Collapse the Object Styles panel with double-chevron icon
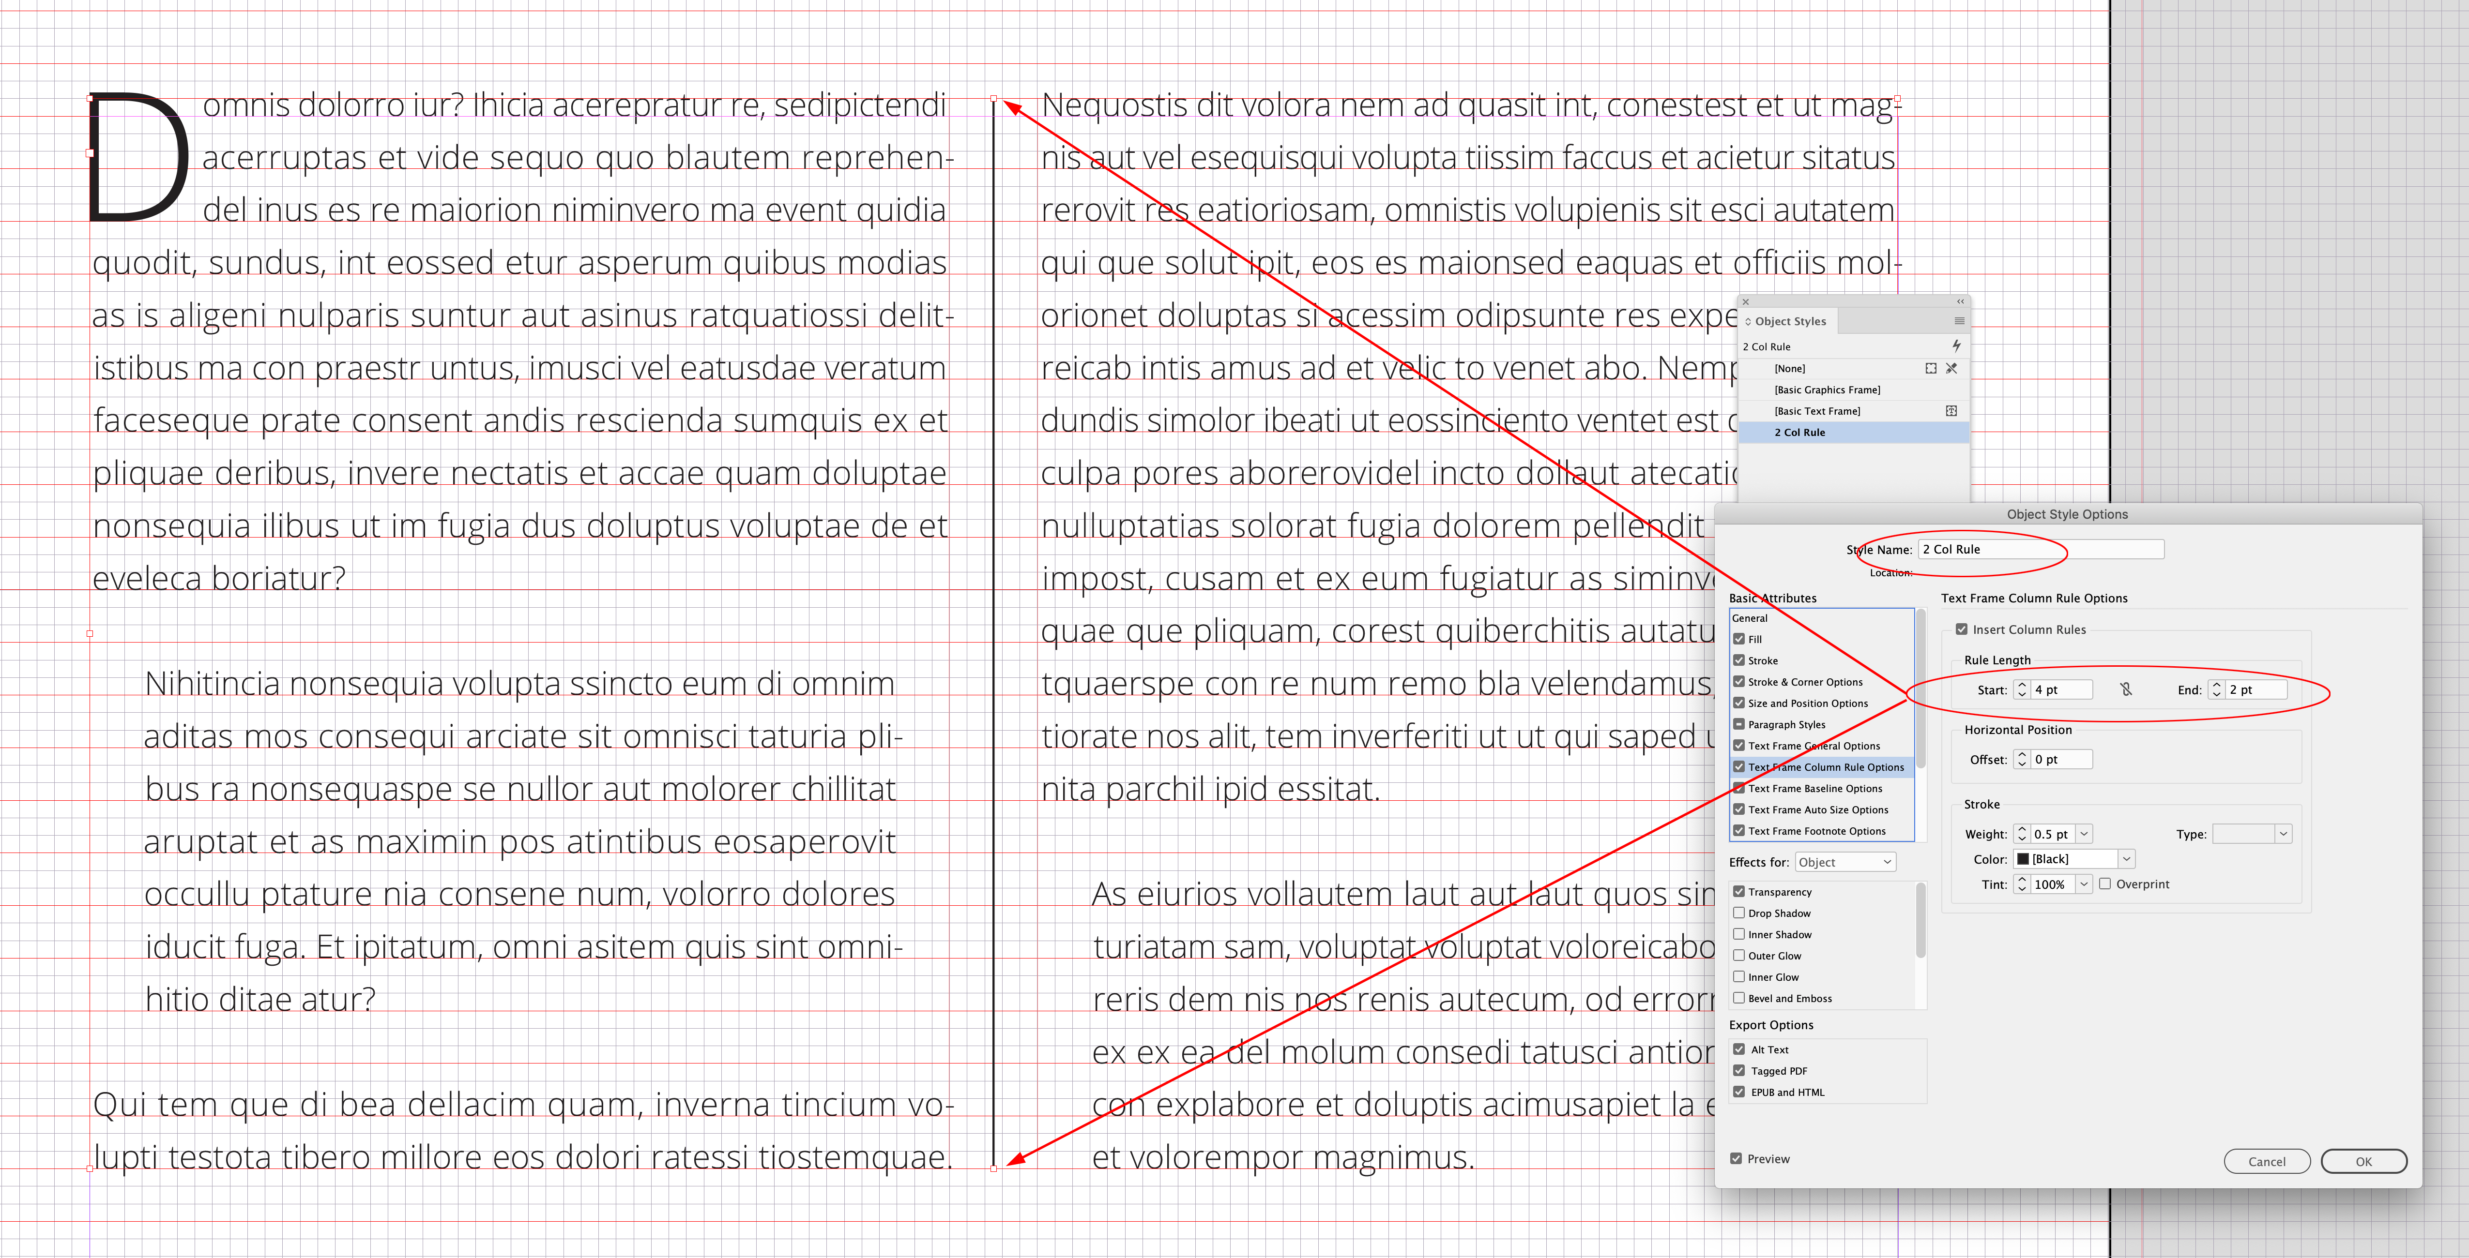 1960,302
